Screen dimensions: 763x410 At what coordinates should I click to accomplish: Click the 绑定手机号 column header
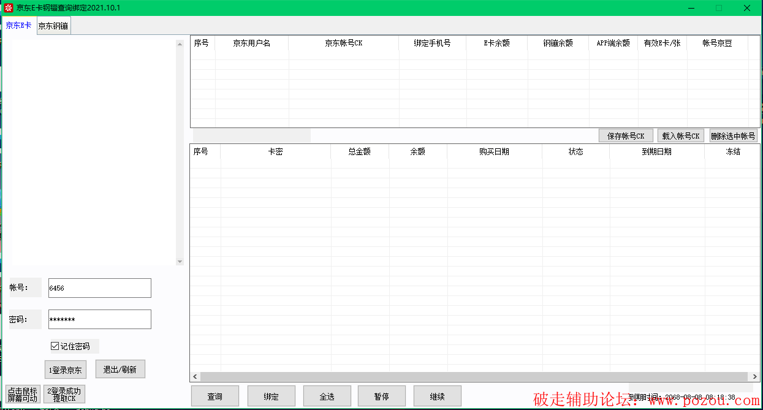(433, 43)
